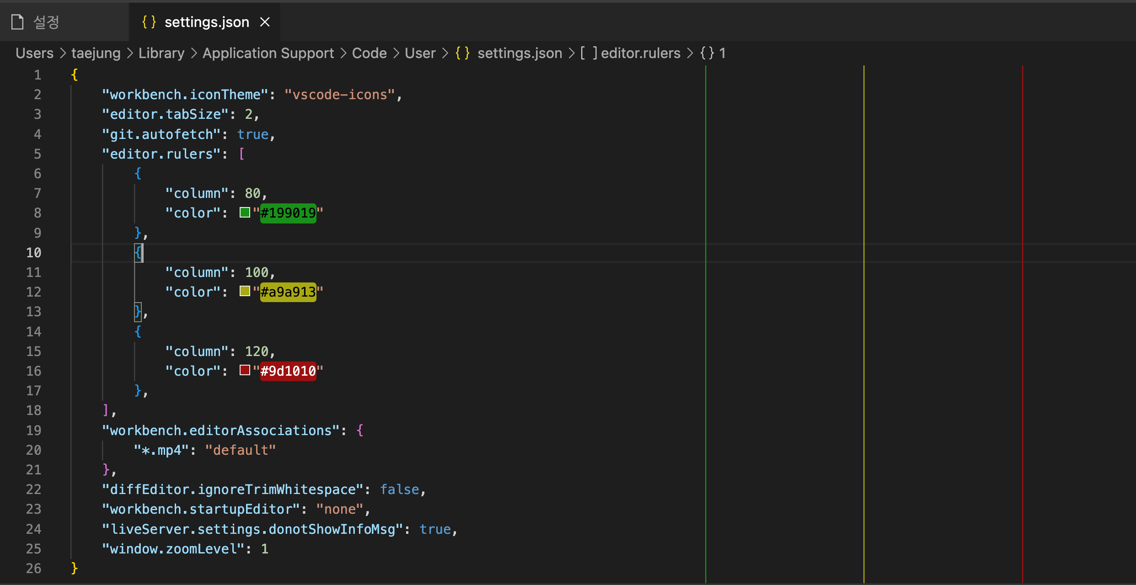
Task: Click the Library breadcrumb folder
Action: point(161,53)
